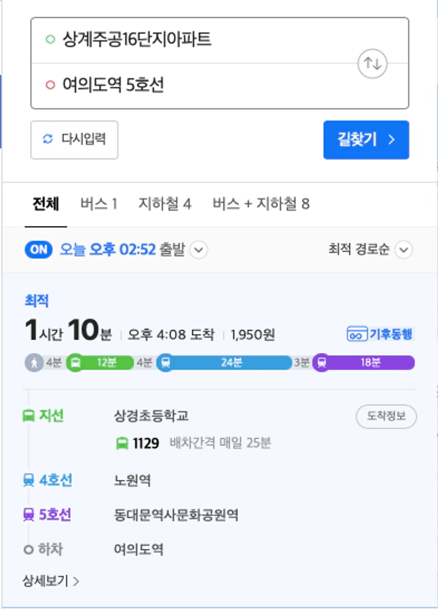
Task: Open the 최적 경로순 sort dropdown
Action: coord(370,249)
